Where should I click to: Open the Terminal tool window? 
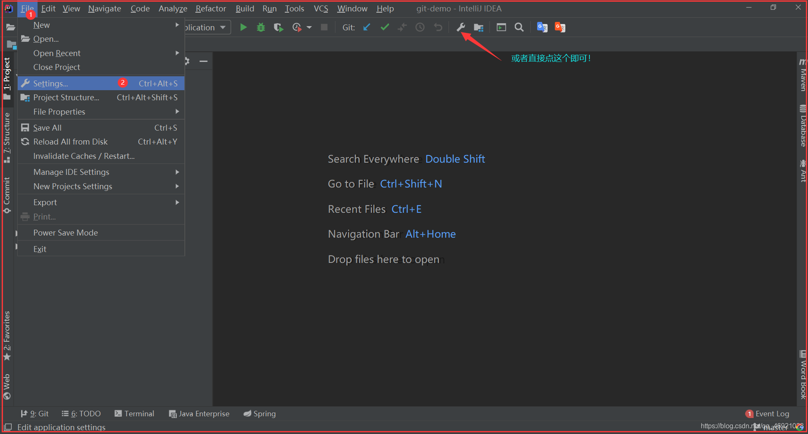[x=134, y=414]
